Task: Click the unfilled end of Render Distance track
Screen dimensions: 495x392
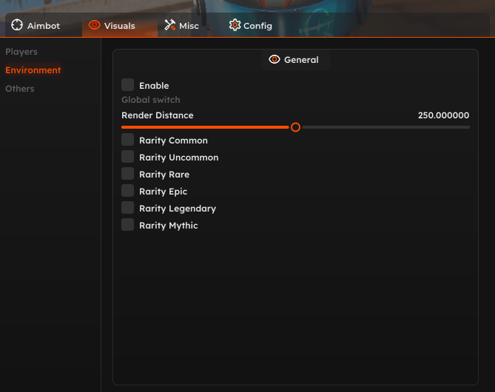Action: point(462,127)
